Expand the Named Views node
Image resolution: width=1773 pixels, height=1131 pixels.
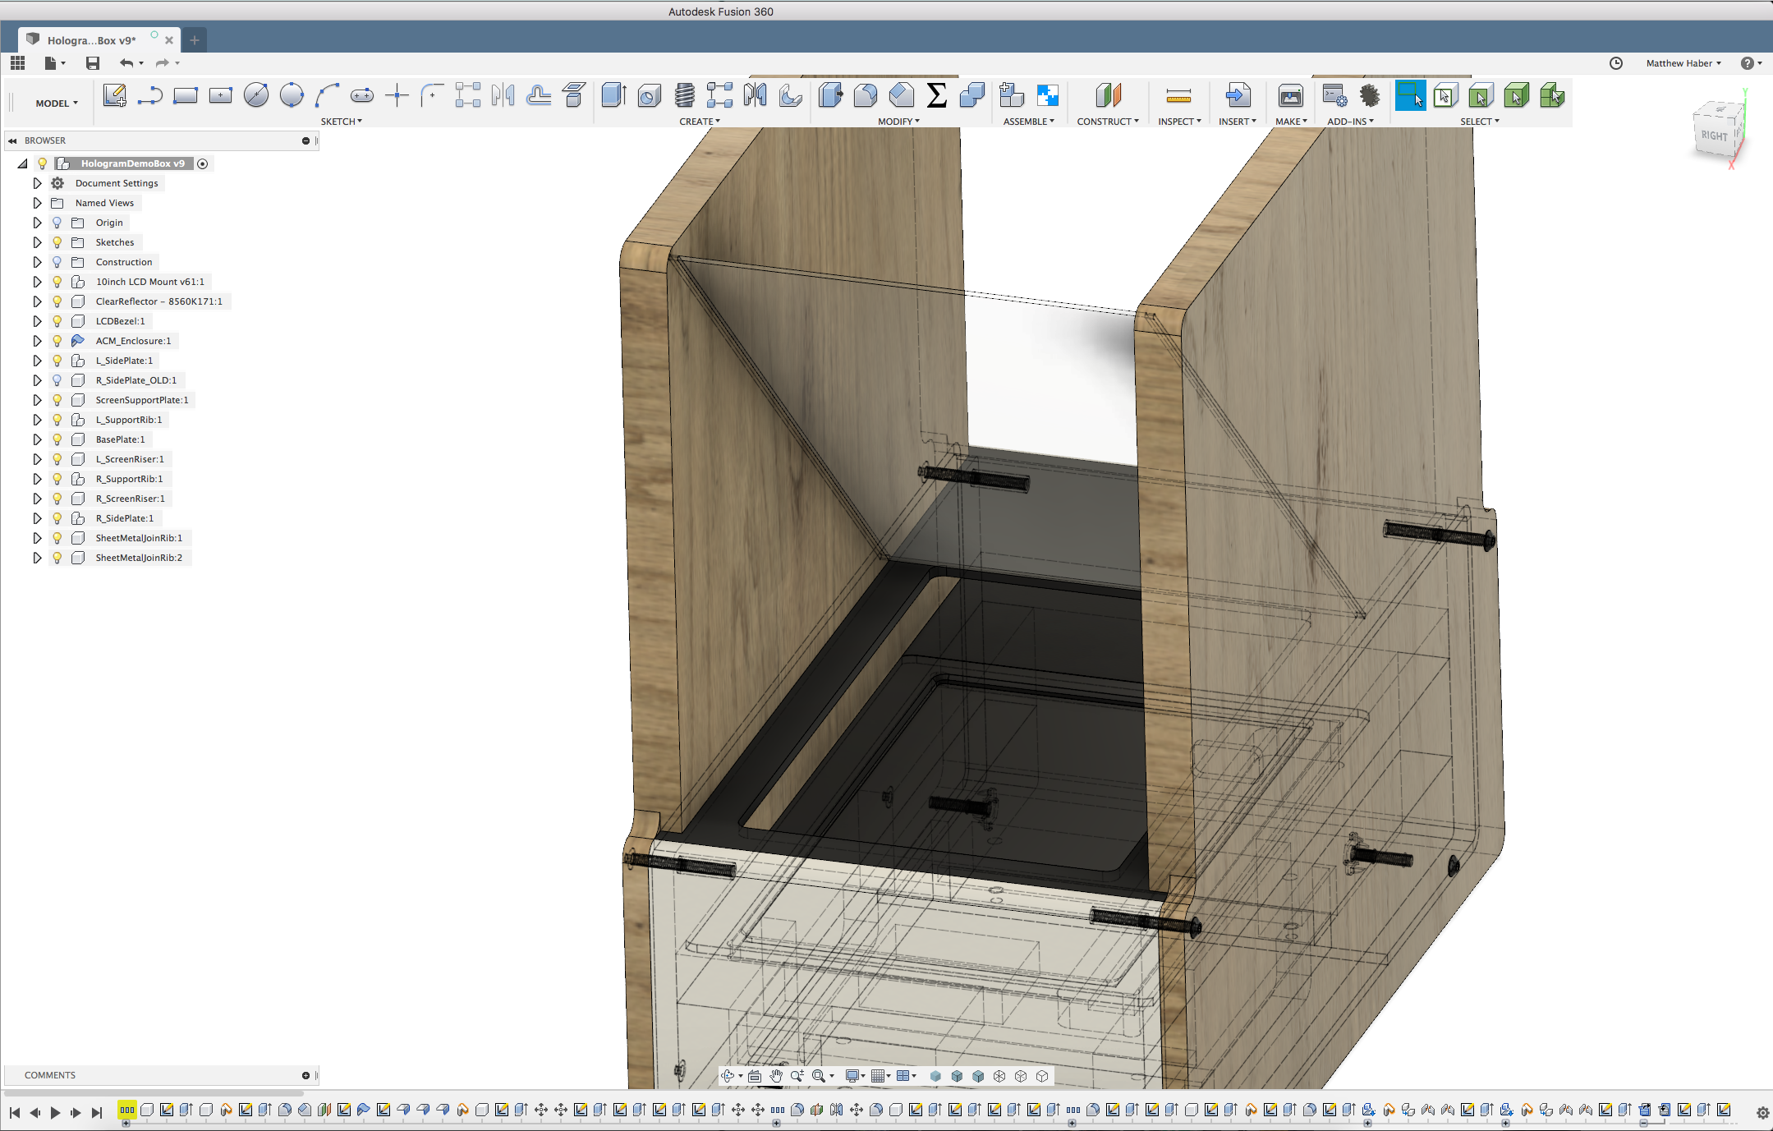click(x=37, y=203)
